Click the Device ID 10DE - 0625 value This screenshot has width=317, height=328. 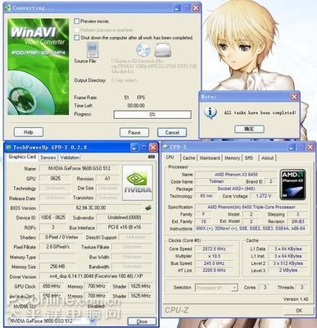click(53, 217)
